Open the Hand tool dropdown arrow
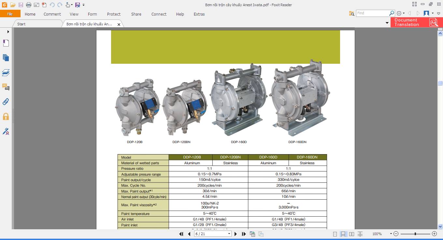 coord(72,5)
